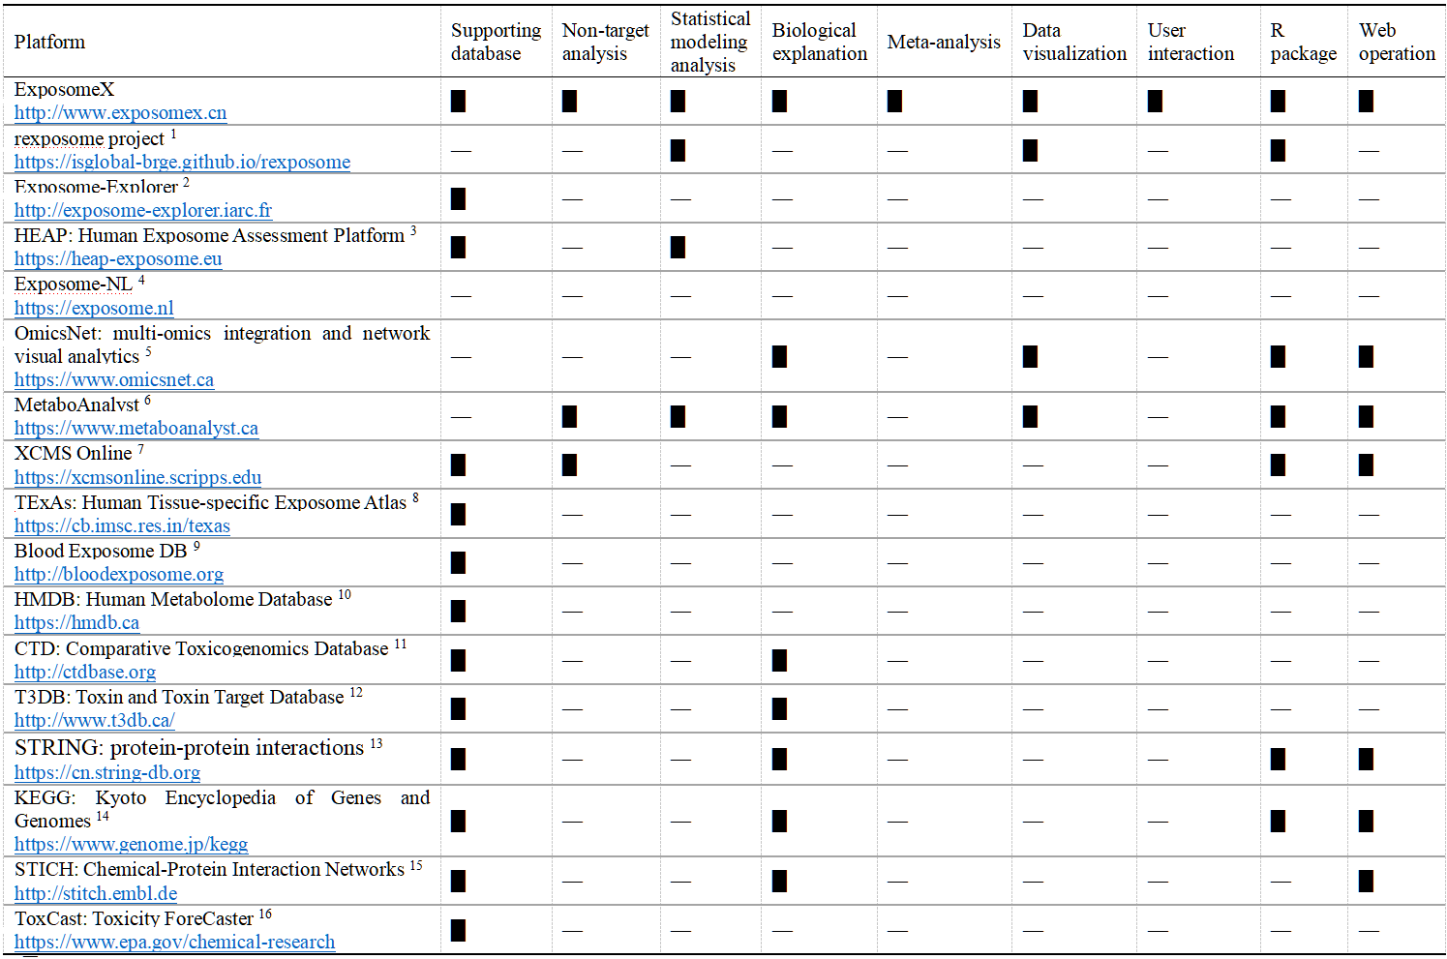Click ExposomeX User interaction filled mark

[x=1155, y=101]
